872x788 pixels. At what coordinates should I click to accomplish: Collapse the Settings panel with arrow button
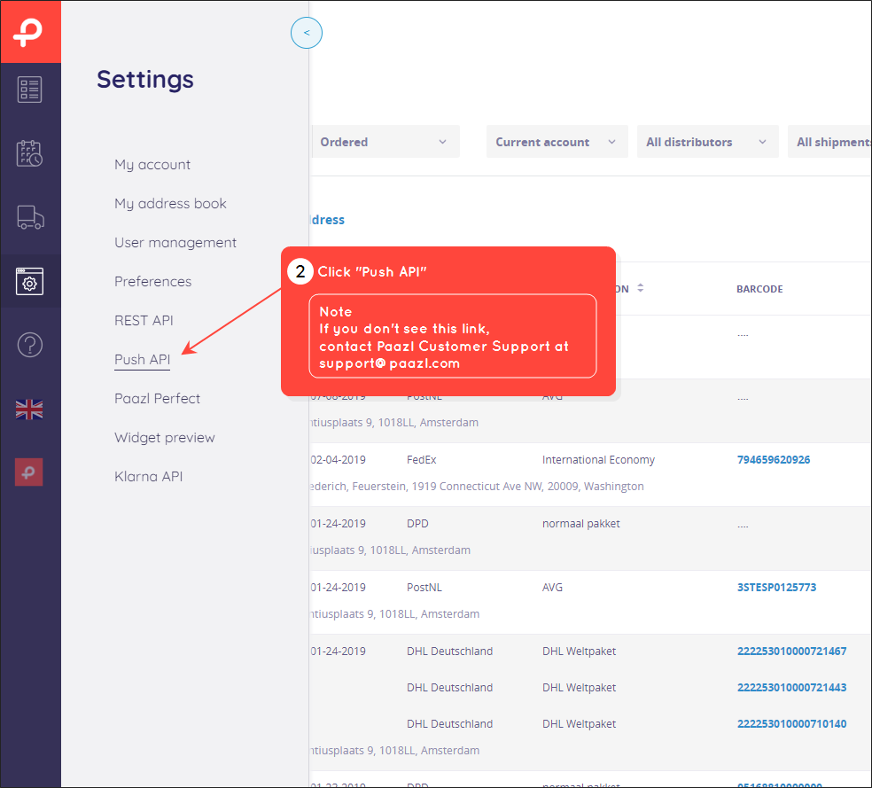coord(307,33)
